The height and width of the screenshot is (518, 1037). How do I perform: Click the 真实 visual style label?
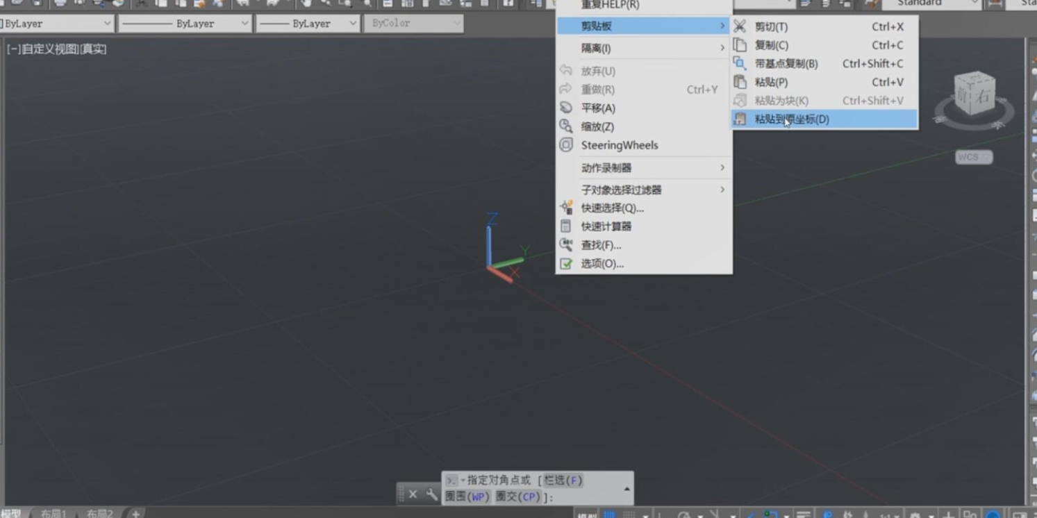(93, 49)
